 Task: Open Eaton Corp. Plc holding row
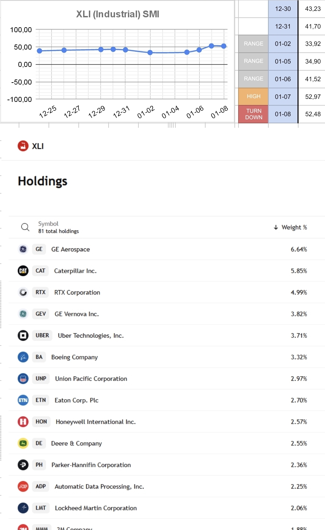(167, 400)
